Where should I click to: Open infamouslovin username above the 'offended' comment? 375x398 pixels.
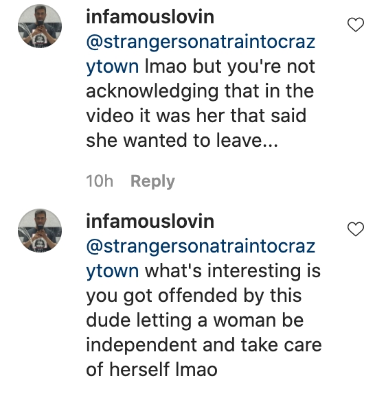[150, 222]
